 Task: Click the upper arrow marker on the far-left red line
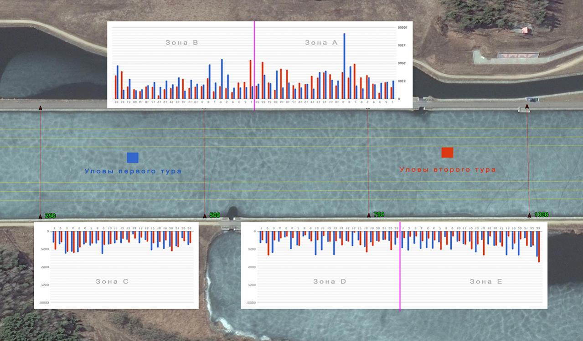tap(41, 108)
